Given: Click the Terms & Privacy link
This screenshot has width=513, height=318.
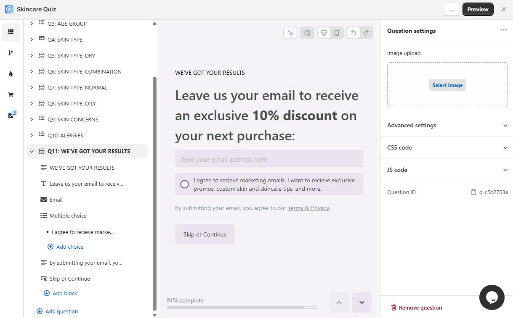Looking at the screenshot, I should [x=308, y=208].
